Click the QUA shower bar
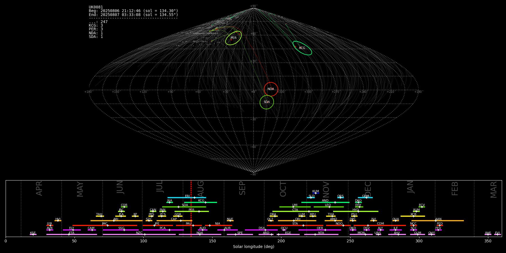This screenshot has width=506, height=253. [396, 221]
